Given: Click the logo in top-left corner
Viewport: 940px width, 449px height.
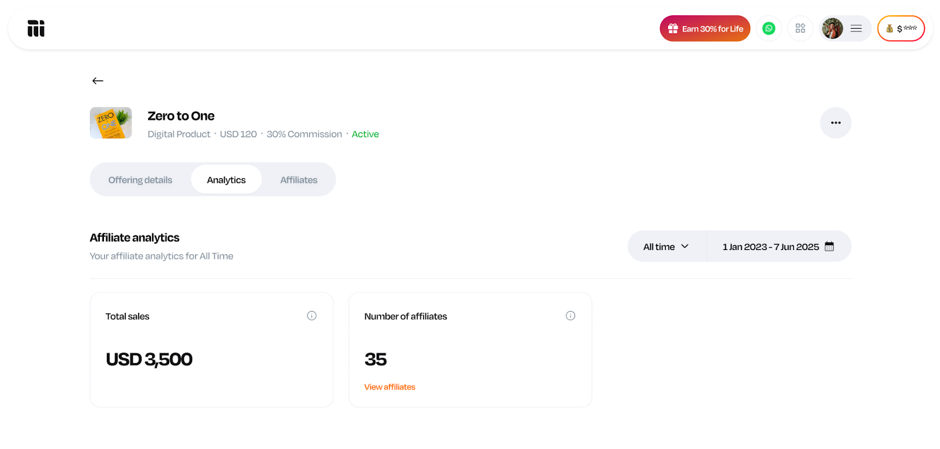Looking at the screenshot, I should tap(36, 28).
